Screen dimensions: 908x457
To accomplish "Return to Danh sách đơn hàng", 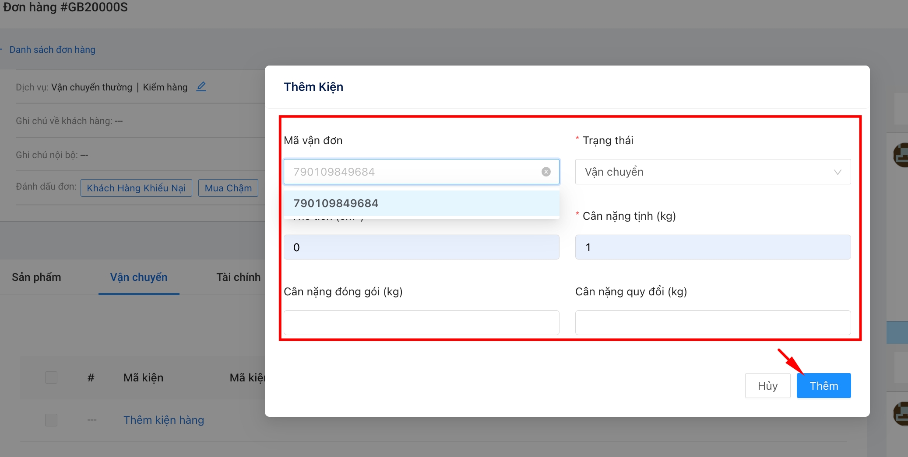I will (52, 50).
